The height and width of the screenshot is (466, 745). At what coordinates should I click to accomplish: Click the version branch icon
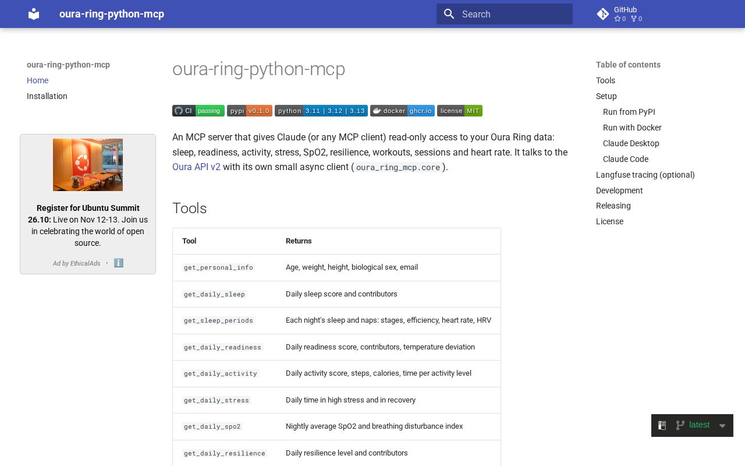(x=680, y=425)
